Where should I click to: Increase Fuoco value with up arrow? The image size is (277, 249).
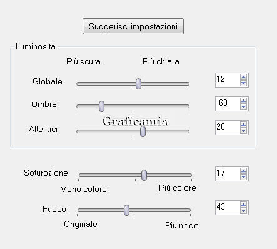[x=243, y=205]
